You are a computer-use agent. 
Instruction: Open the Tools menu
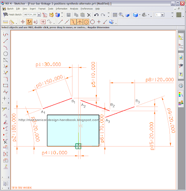(51, 9)
